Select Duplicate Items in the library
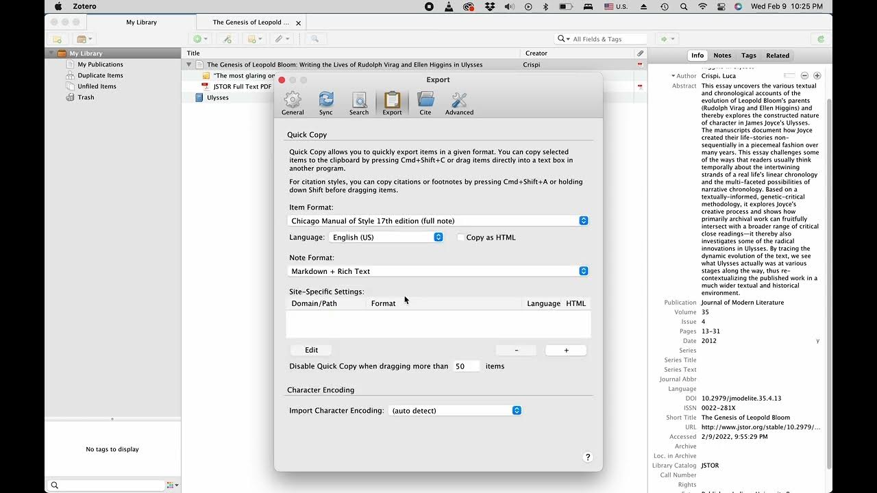The width and height of the screenshot is (877, 493). 100,75
